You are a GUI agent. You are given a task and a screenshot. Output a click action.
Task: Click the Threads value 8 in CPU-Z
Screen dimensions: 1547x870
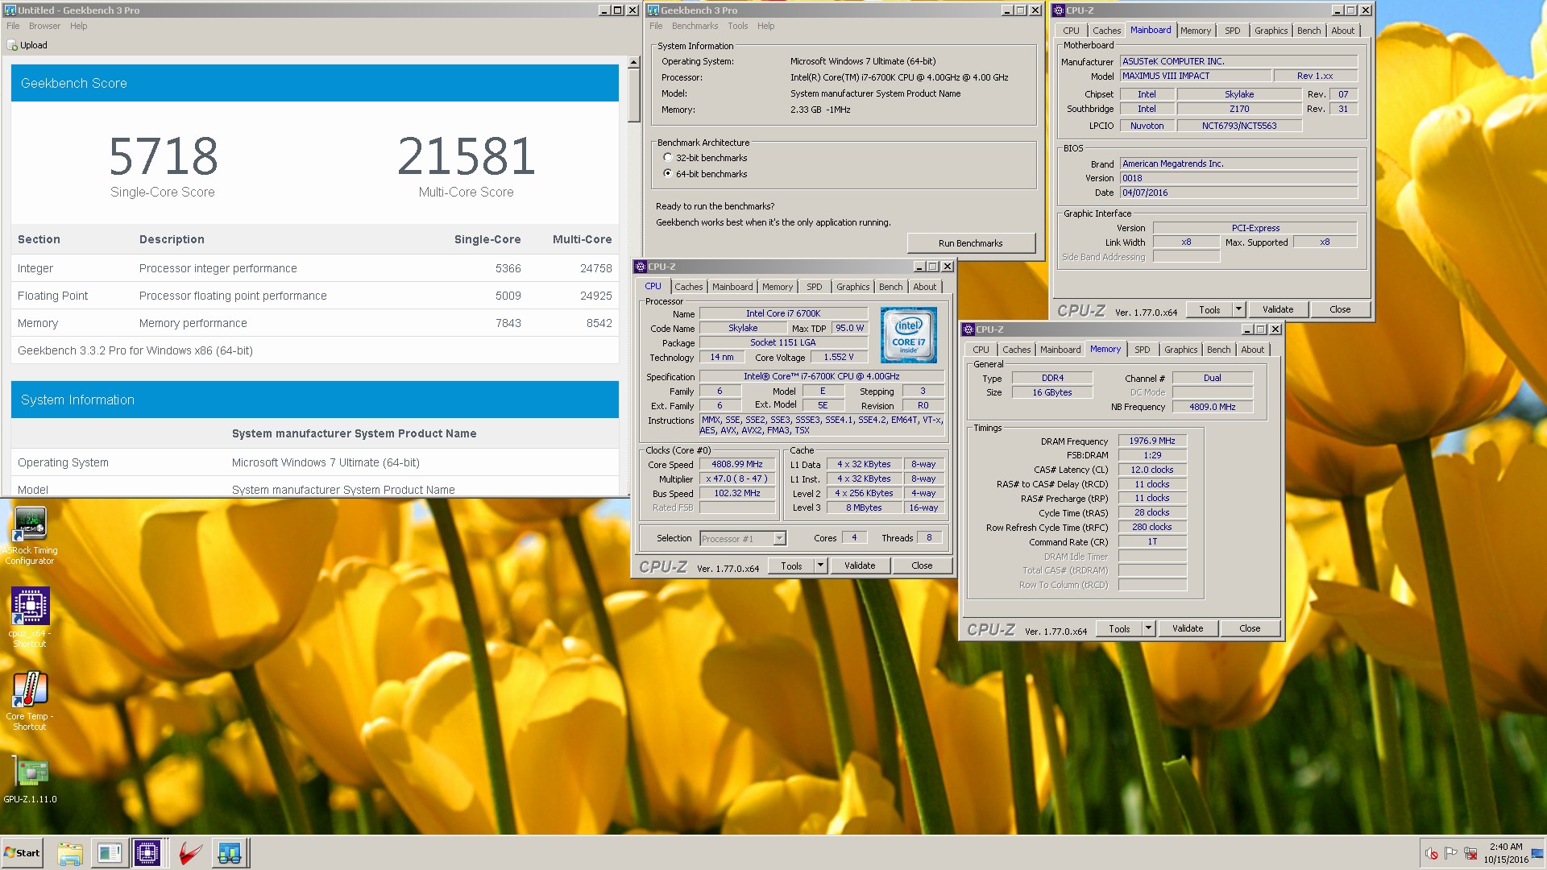(x=929, y=537)
